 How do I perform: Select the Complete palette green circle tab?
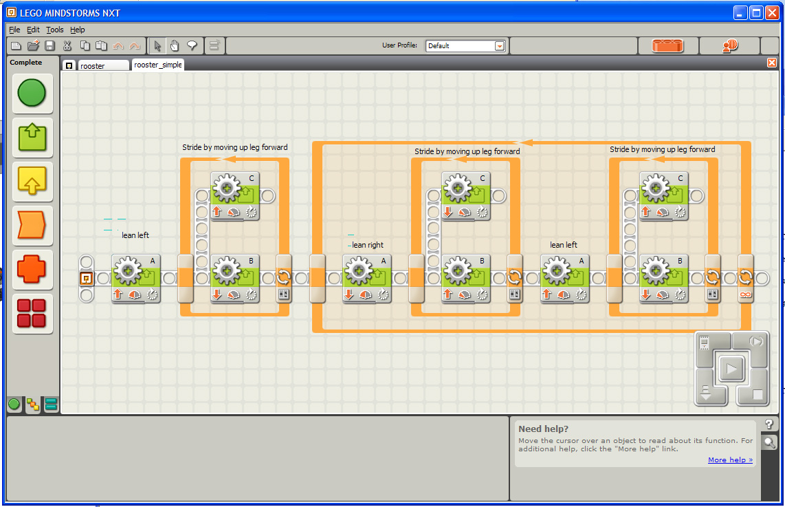point(14,404)
